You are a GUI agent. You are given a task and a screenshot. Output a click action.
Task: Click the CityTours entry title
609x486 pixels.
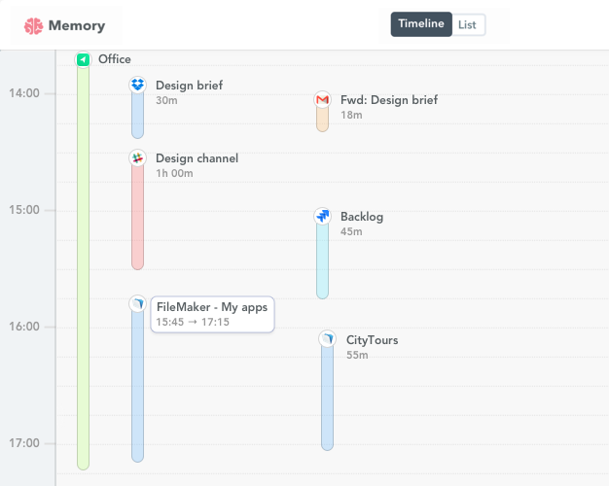pyautogui.click(x=372, y=340)
